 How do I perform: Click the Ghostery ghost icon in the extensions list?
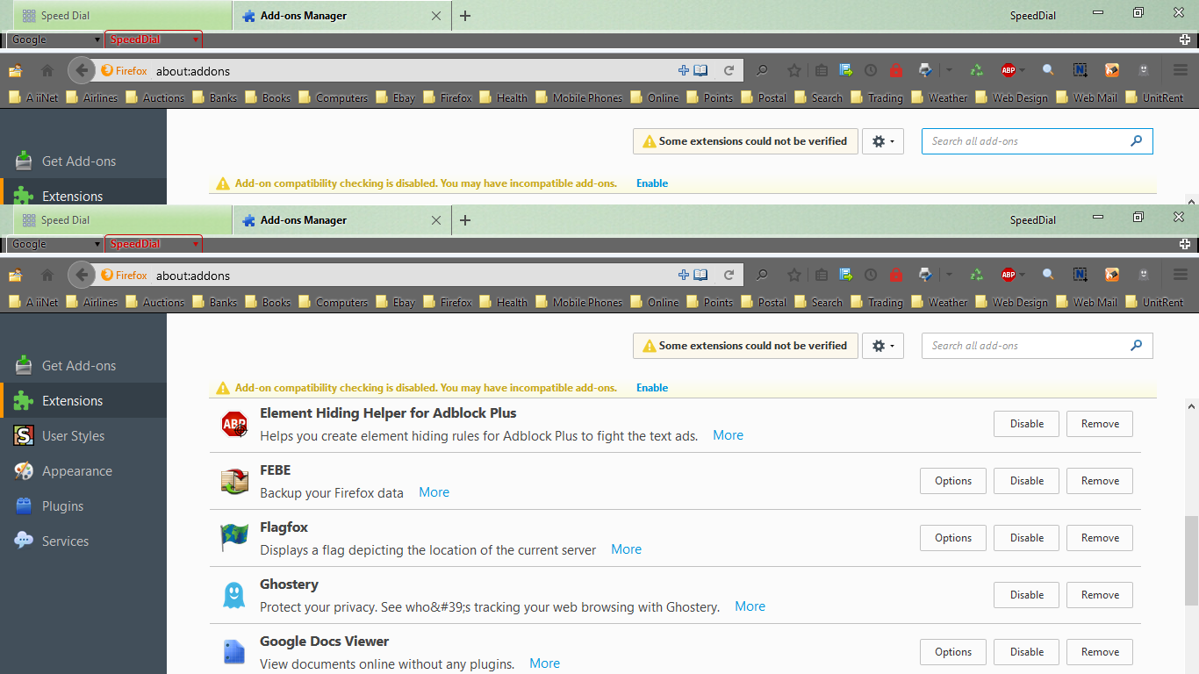point(234,595)
